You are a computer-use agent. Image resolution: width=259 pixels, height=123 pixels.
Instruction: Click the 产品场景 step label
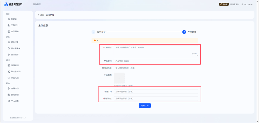[192, 32]
